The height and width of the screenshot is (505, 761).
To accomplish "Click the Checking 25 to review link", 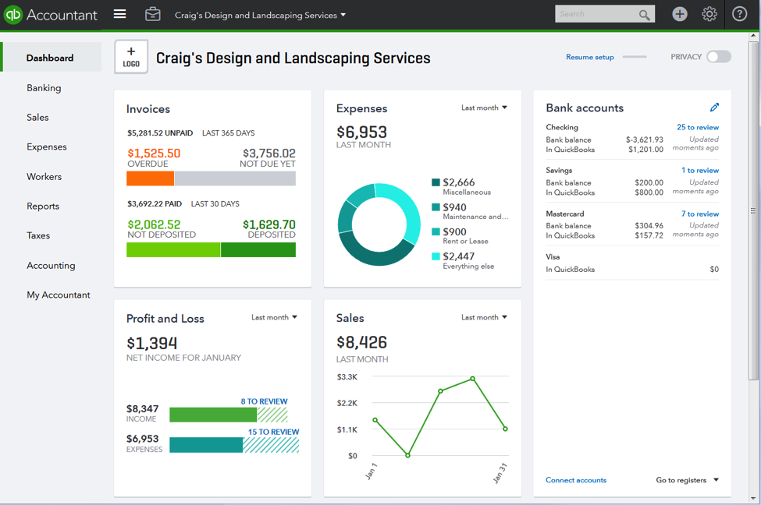I will 697,127.
